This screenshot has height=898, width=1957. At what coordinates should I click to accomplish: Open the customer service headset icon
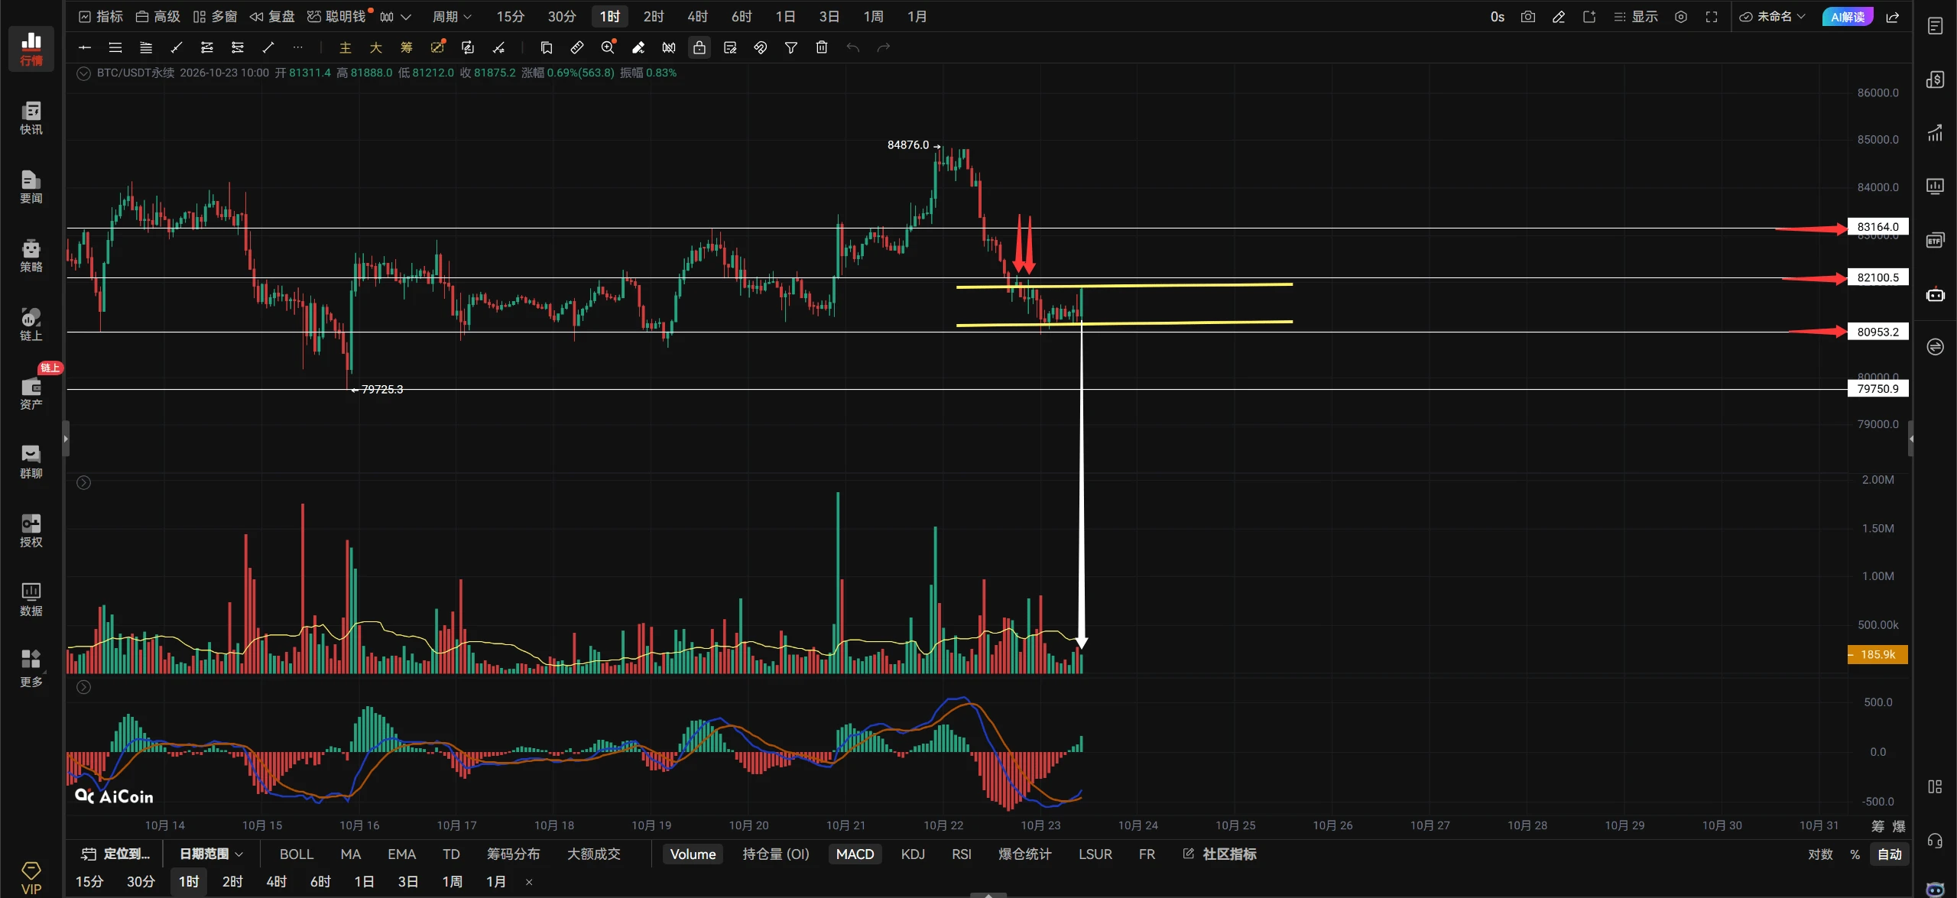click(x=1935, y=840)
